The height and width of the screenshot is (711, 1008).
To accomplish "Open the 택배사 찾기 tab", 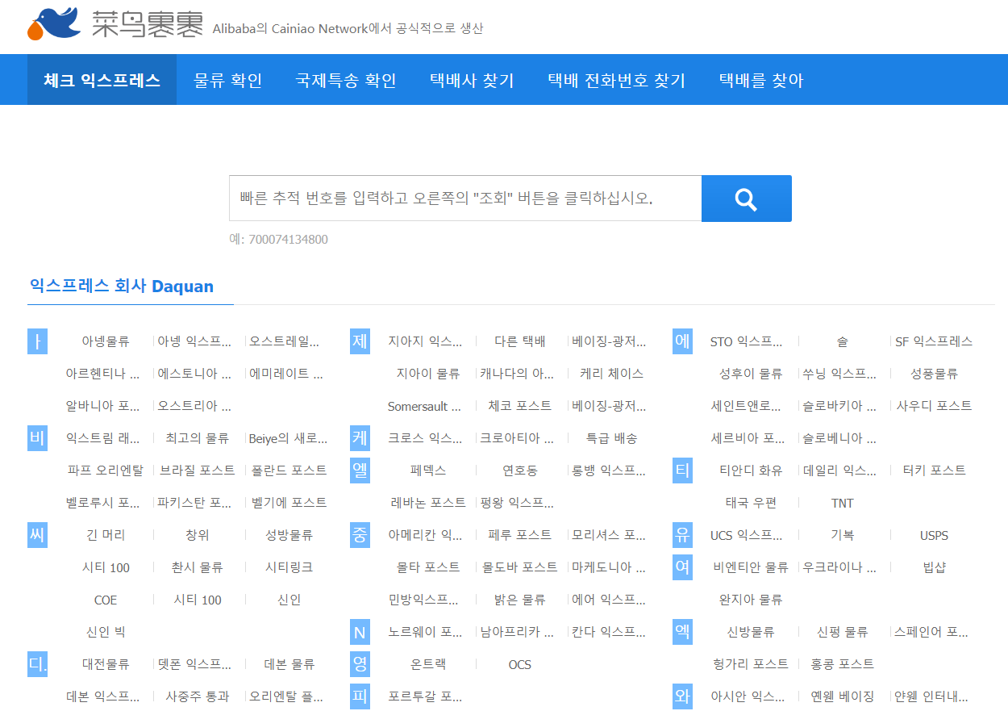I will click(x=471, y=80).
